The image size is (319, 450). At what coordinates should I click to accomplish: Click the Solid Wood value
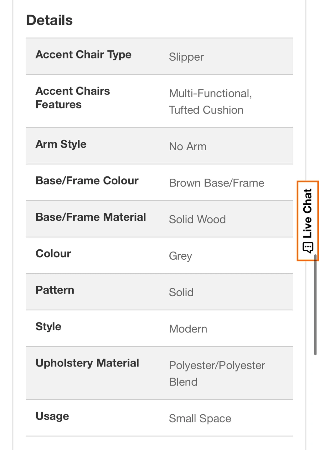pos(197,219)
